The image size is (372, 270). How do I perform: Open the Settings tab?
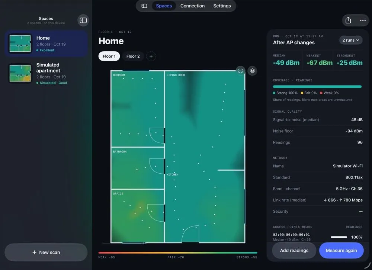point(222,6)
